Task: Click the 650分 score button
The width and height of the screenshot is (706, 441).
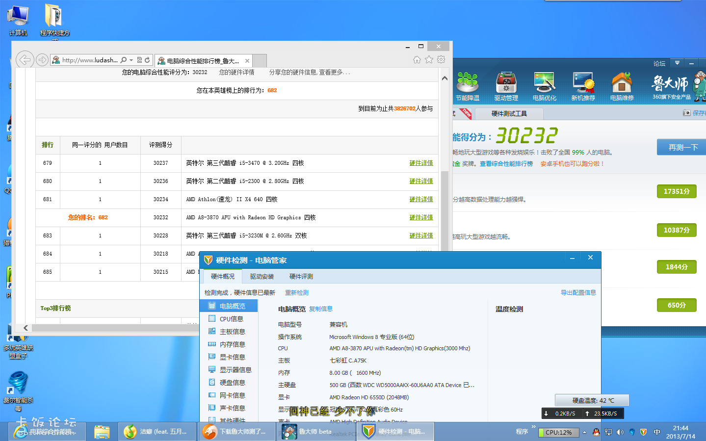Action: pos(677,305)
